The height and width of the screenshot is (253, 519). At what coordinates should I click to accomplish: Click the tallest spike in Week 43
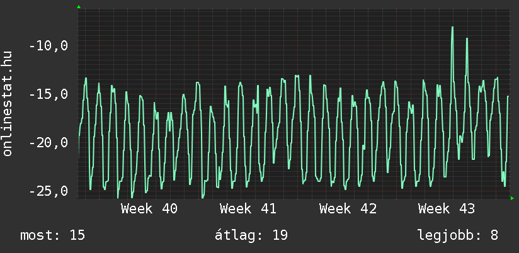click(x=452, y=28)
